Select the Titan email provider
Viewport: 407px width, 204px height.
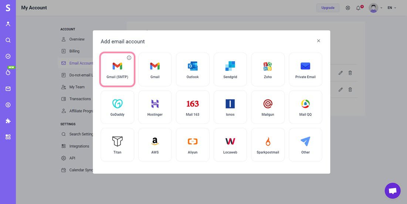click(117, 145)
